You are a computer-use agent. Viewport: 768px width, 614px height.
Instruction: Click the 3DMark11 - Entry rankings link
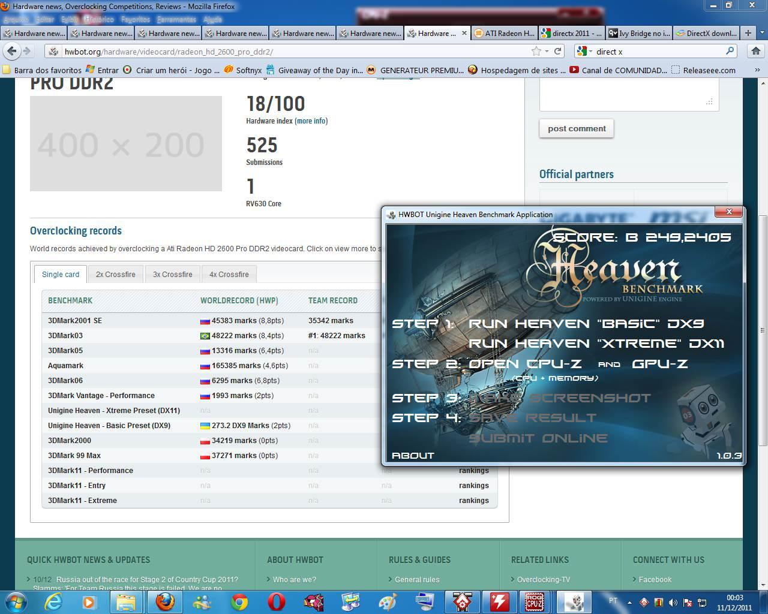coord(474,486)
